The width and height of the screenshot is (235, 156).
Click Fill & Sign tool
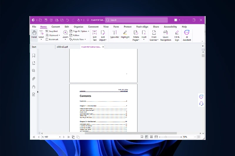(177, 35)
